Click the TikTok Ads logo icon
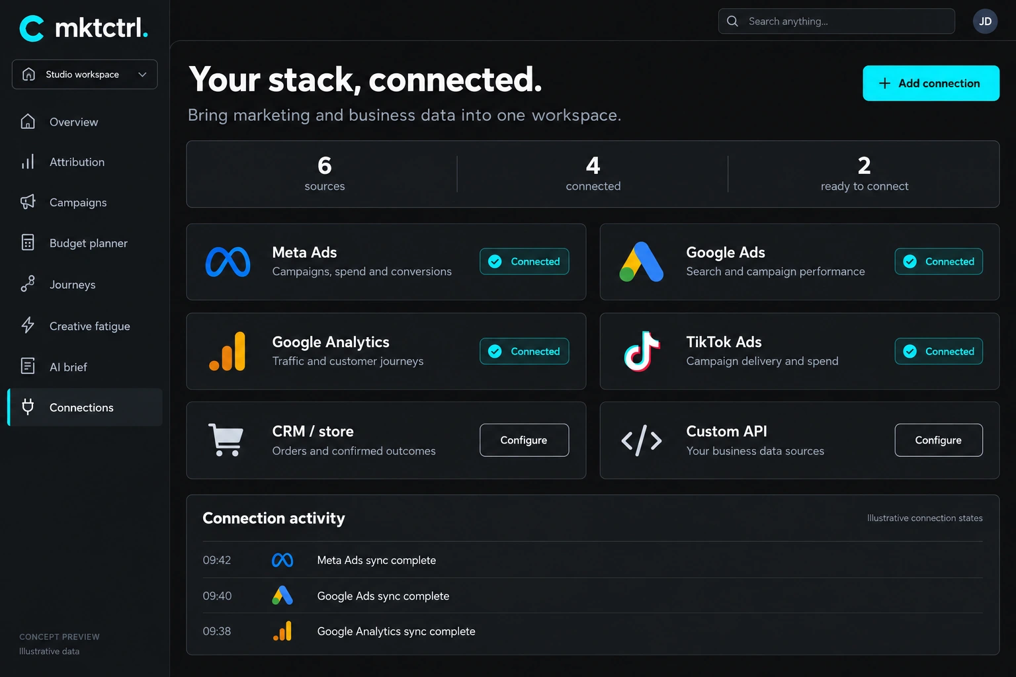1016x677 pixels. tap(642, 351)
